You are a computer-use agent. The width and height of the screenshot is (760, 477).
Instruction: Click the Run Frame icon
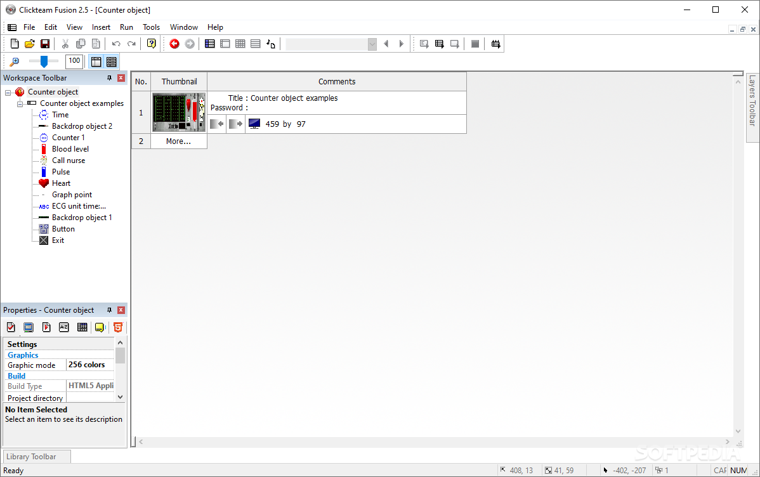[455, 44]
